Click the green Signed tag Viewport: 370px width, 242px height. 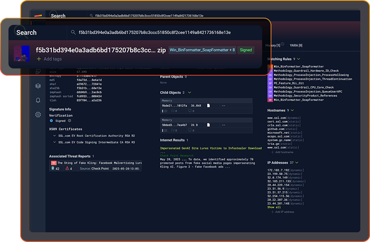click(246, 50)
